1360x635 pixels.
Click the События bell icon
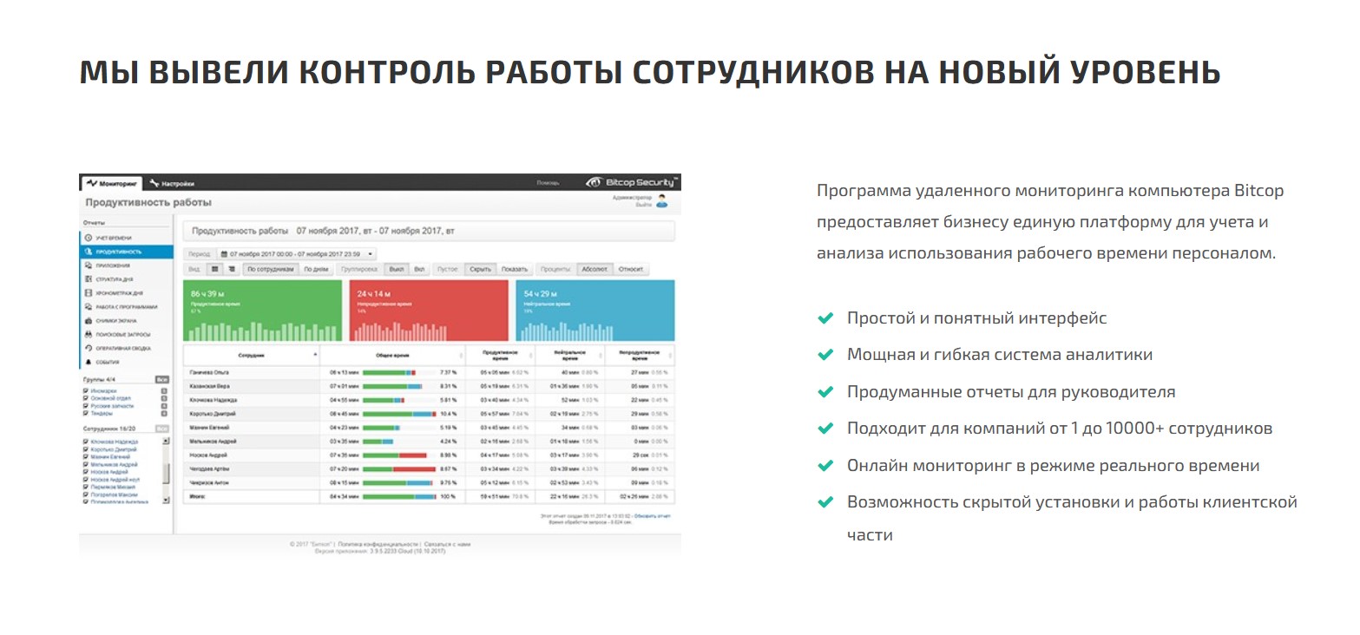pos(88,362)
